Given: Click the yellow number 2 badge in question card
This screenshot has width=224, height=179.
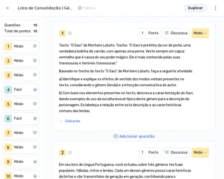Looking at the screenshot, I should tap(63, 152).
